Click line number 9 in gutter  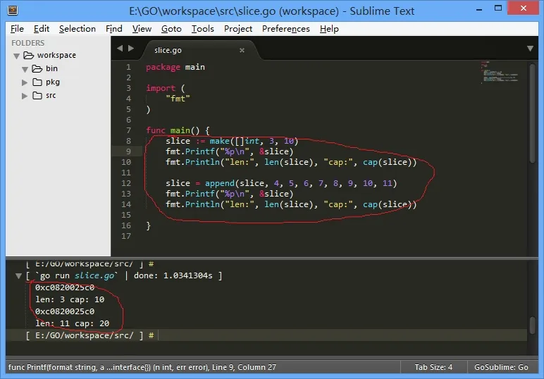pyautogui.click(x=128, y=151)
